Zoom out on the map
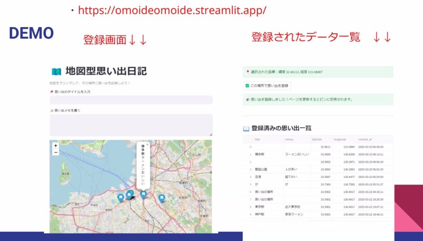This screenshot has width=423, height=241. point(56,153)
